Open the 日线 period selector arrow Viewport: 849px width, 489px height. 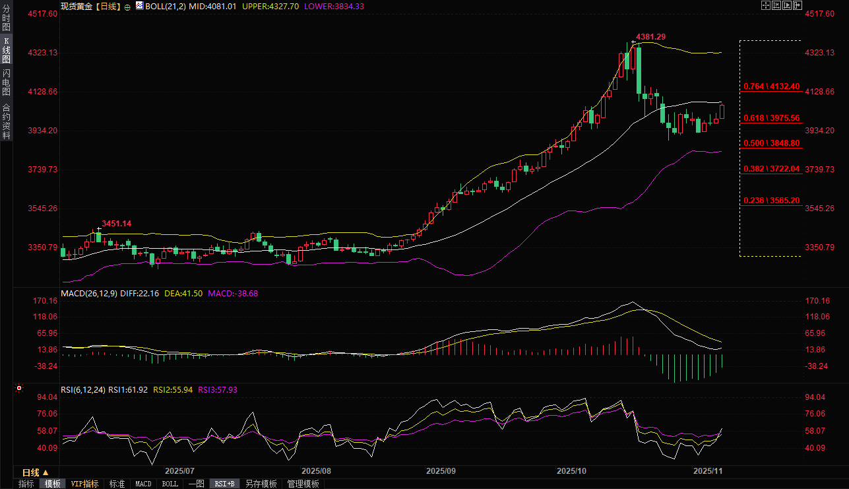46,473
